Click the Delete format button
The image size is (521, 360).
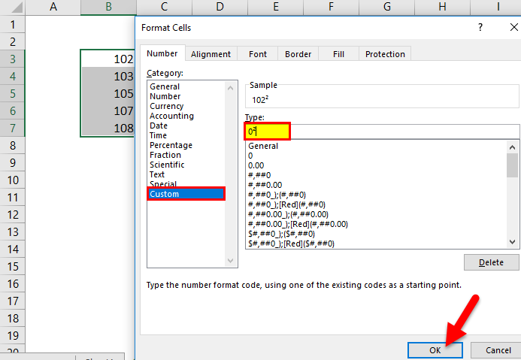(492, 262)
